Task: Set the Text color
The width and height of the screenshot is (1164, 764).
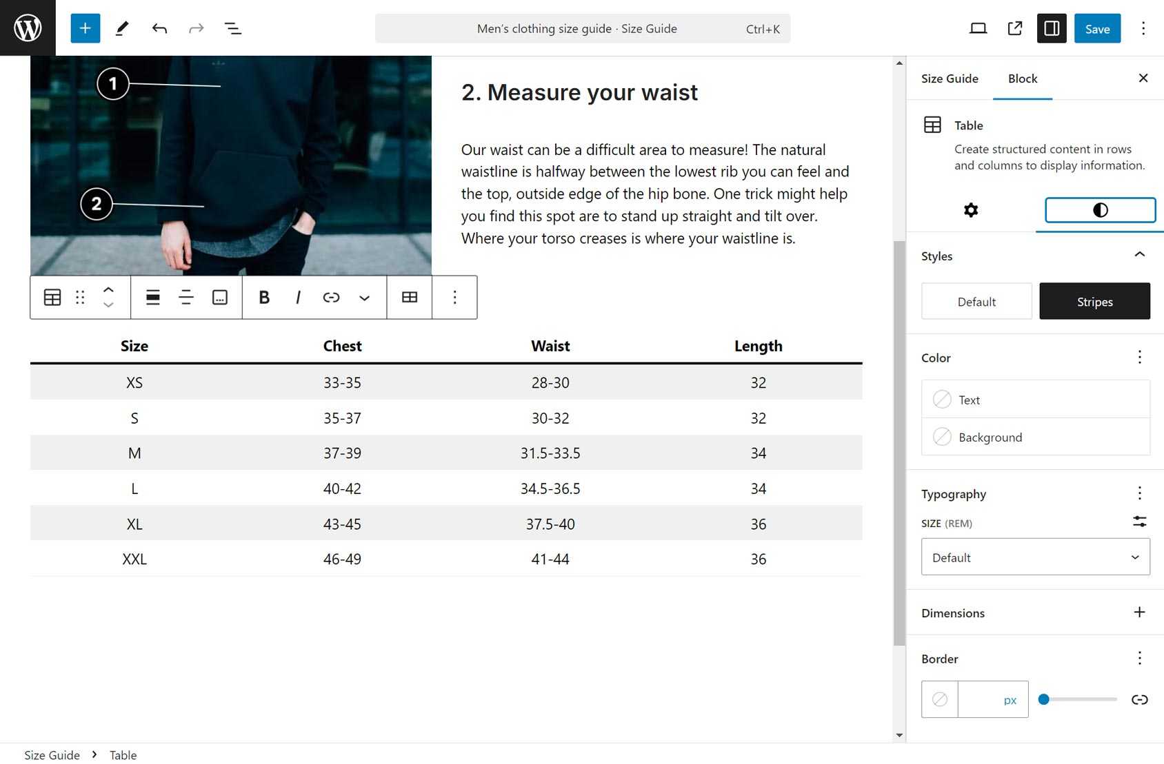Action: click(x=1036, y=400)
